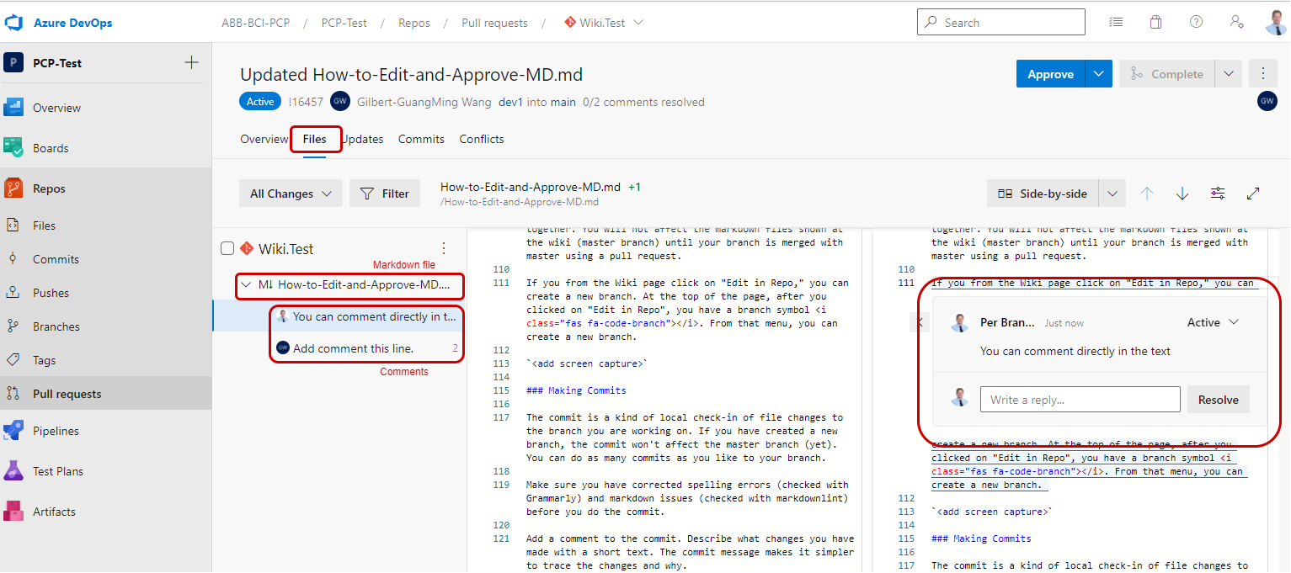Viewport: 1291px width, 573px height.
Task: Open pull request more actions ellipsis
Action: pos(1262,74)
